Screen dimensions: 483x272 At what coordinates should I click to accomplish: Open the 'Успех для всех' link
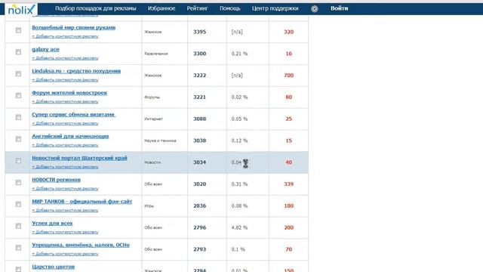(52, 223)
